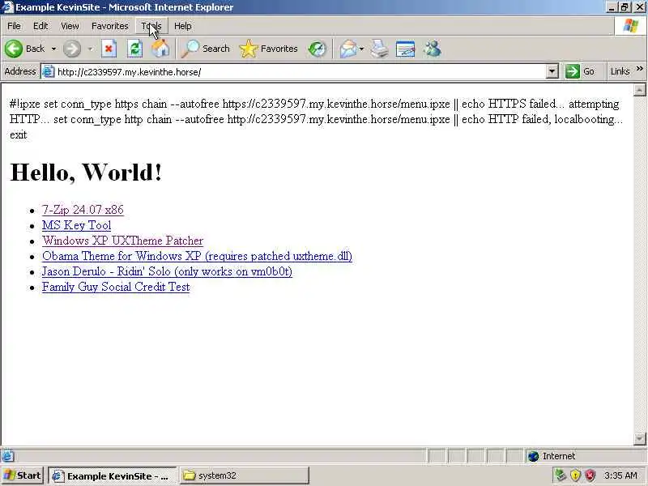Open Jason Derulo - Ridin' Solo link

click(x=167, y=271)
